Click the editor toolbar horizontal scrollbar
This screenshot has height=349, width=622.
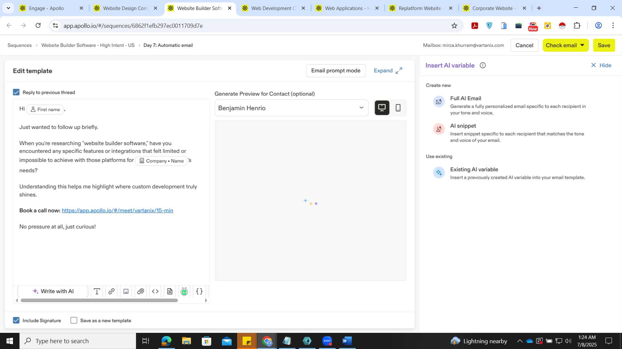99,301
